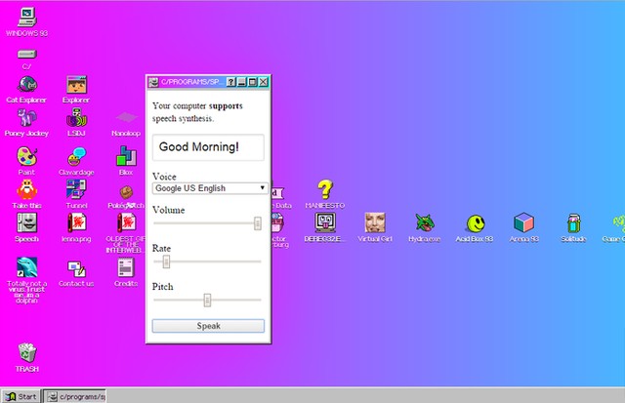Click the speech window title bar icon

tap(153, 82)
